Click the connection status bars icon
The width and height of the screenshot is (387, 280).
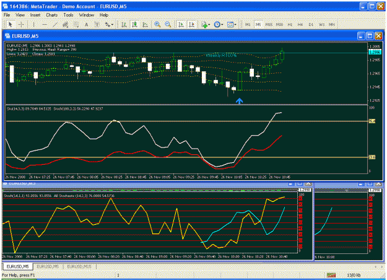pyautogui.click(x=331, y=275)
